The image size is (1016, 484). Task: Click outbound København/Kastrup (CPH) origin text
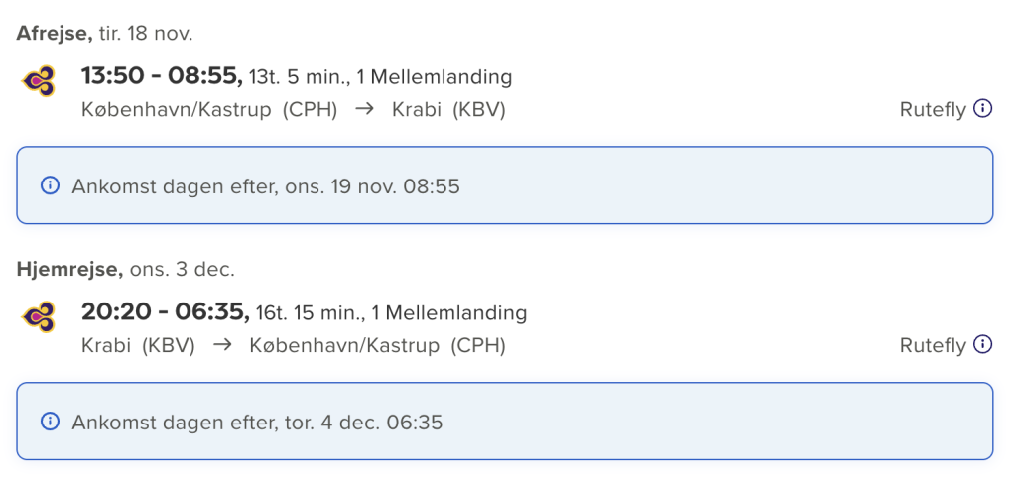coord(209,110)
